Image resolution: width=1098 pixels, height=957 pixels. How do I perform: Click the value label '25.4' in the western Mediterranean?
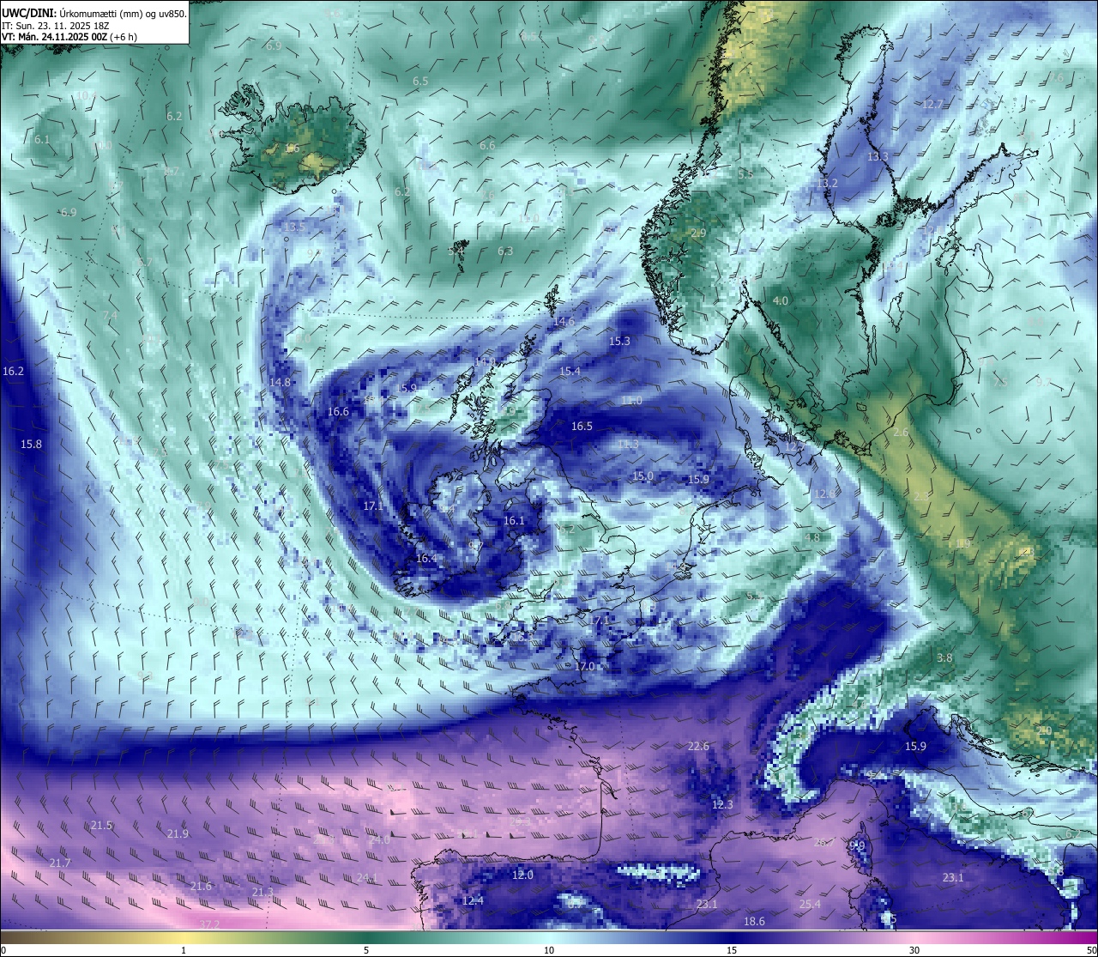pos(810,905)
